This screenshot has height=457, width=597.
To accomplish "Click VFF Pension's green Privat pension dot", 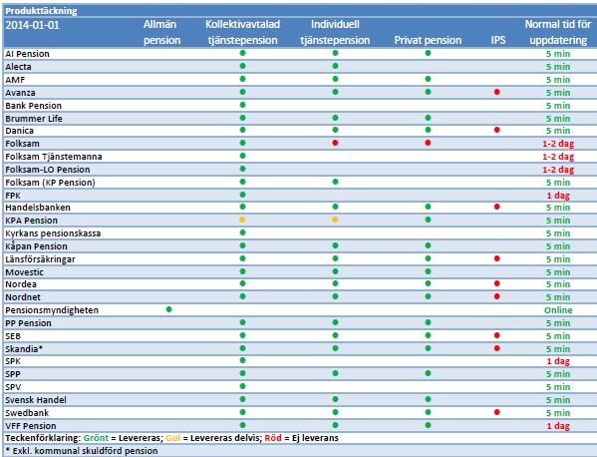I will click(x=428, y=425).
